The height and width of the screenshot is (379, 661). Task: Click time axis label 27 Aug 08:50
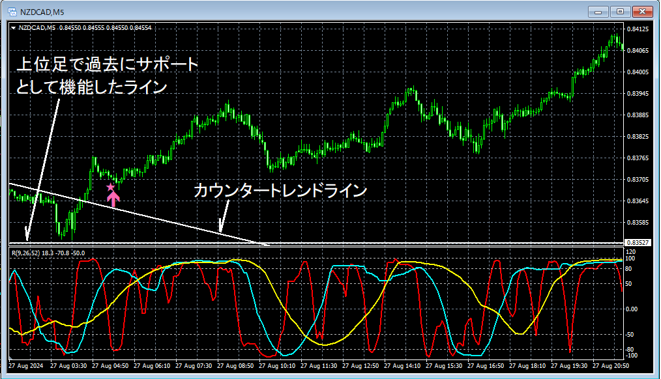pyautogui.click(x=235, y=366)
